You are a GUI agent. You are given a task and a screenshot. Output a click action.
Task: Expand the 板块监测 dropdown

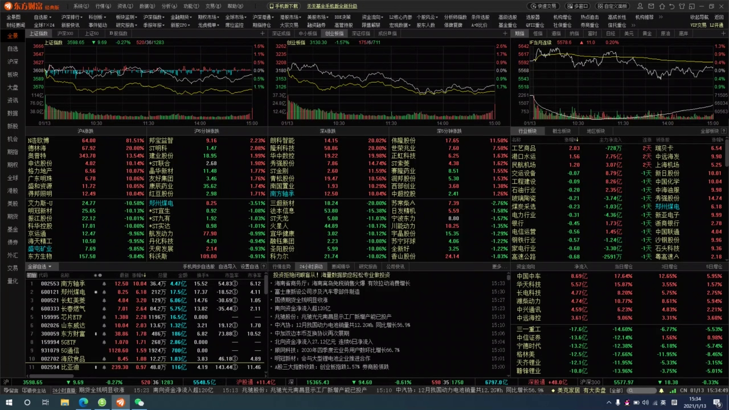point(126,18)
